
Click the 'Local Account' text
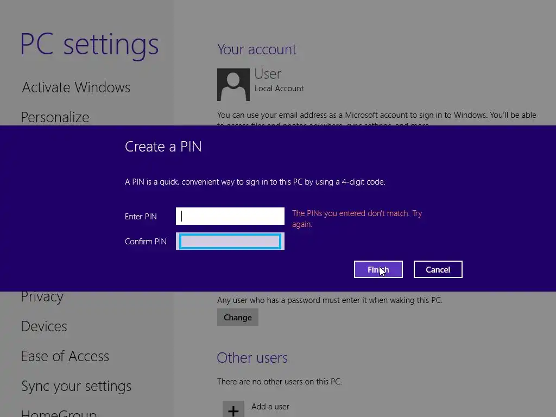click(279, 89)
